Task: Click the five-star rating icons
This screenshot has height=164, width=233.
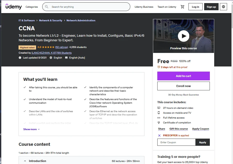Action: (x=48, y=47)
